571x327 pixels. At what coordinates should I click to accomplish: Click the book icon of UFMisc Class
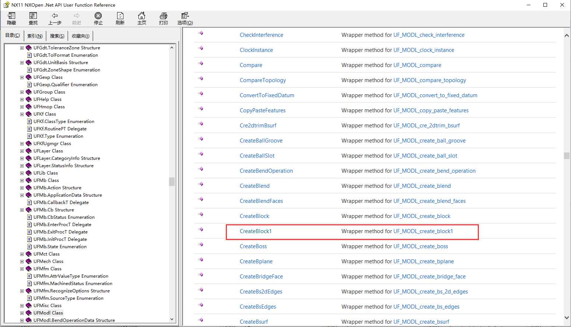(x=29, y=305)
